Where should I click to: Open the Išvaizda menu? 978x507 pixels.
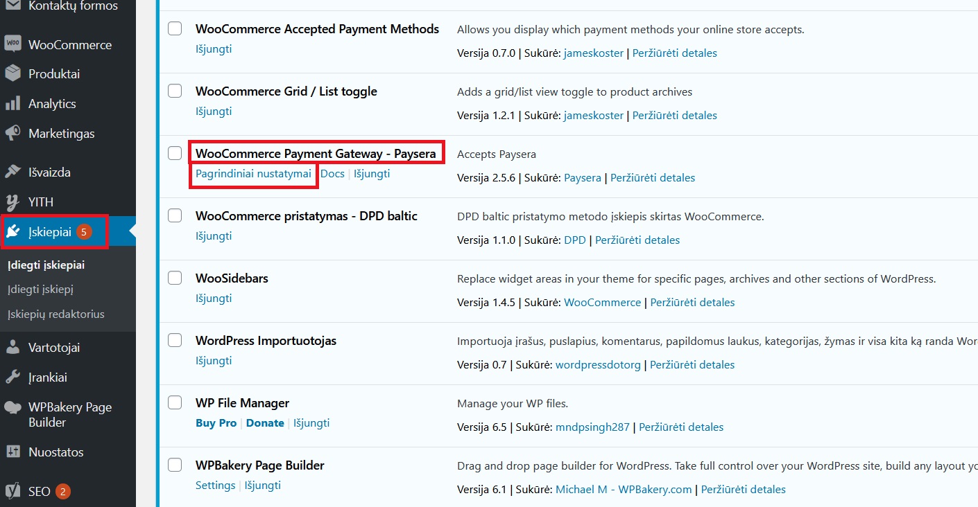click(x=68, y=172)
